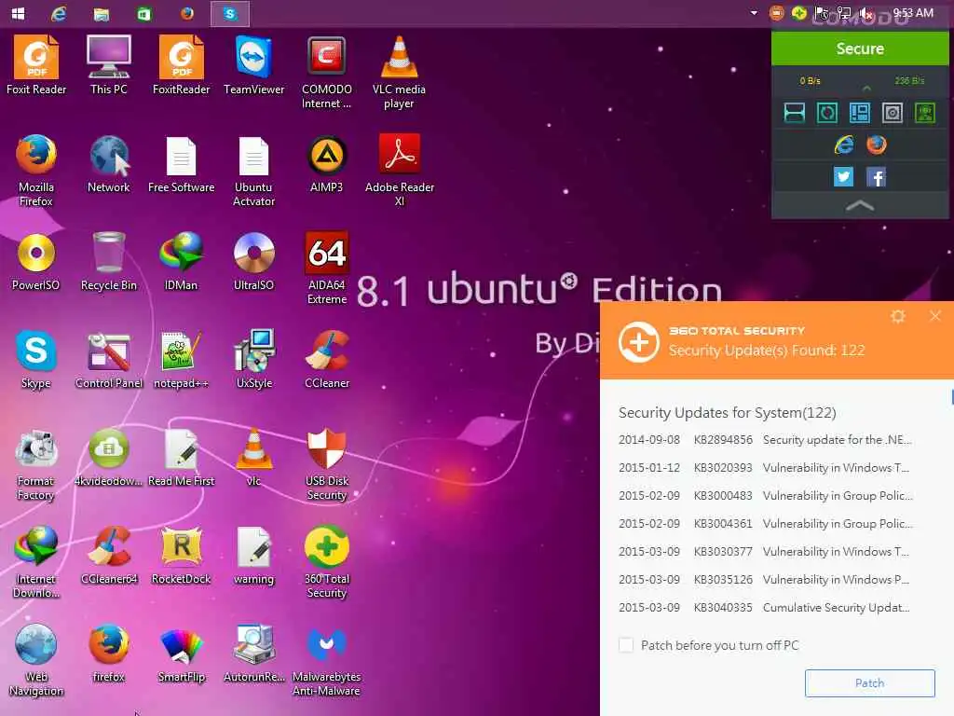Open the 9:53 AM clock
954x716 pixels.
913,13
